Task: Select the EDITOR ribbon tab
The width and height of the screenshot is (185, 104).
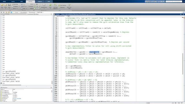Action: [x=30, y=1]
